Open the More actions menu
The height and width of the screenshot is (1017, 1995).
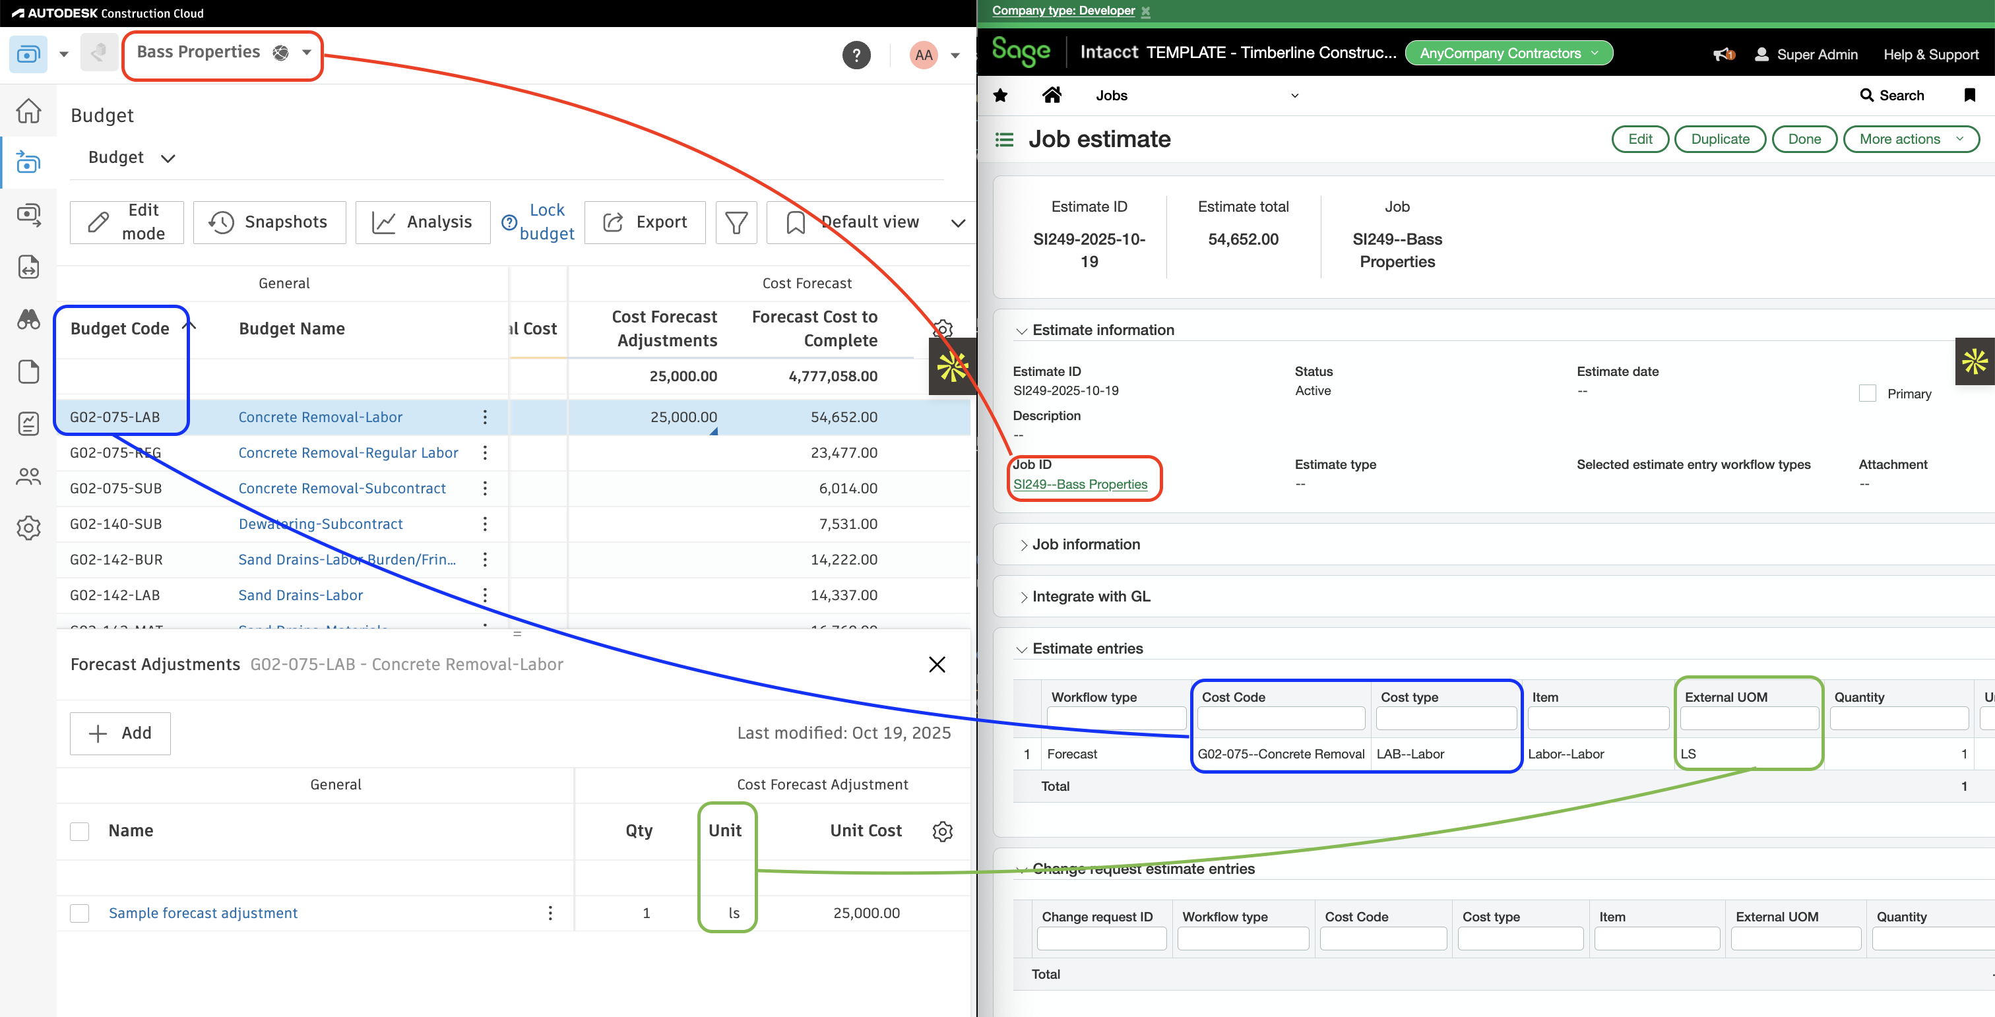point(1911,139)
